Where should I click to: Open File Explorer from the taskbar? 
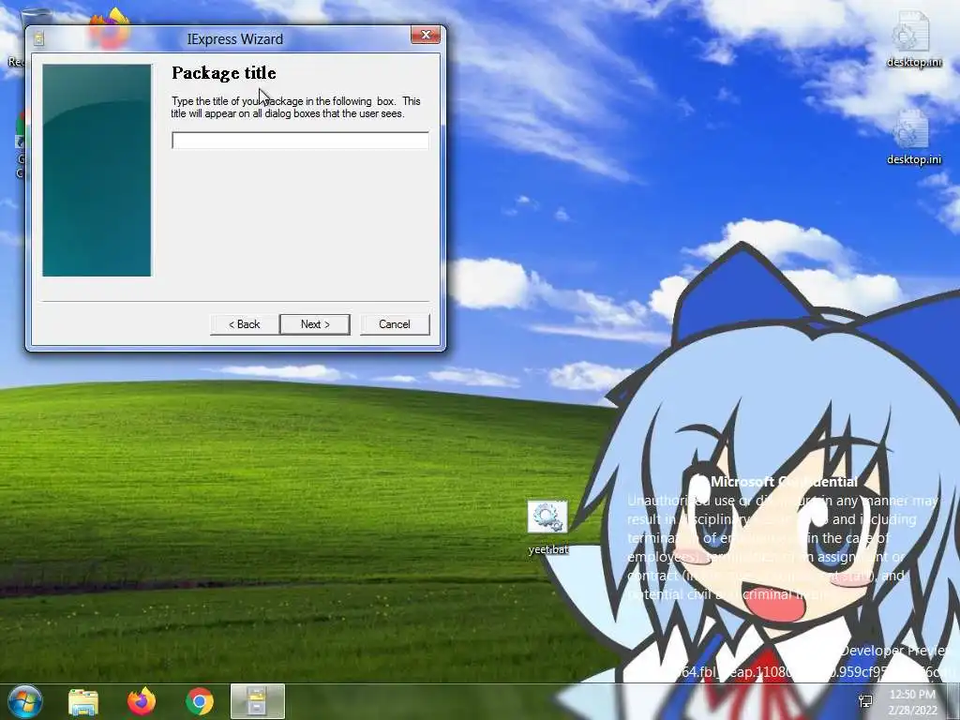click(x=83, y=701)
